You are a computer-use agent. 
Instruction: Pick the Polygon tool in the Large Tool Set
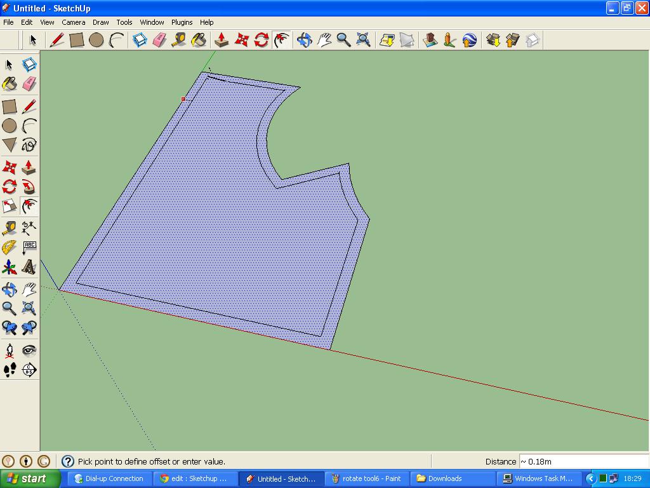pos(10,146)
